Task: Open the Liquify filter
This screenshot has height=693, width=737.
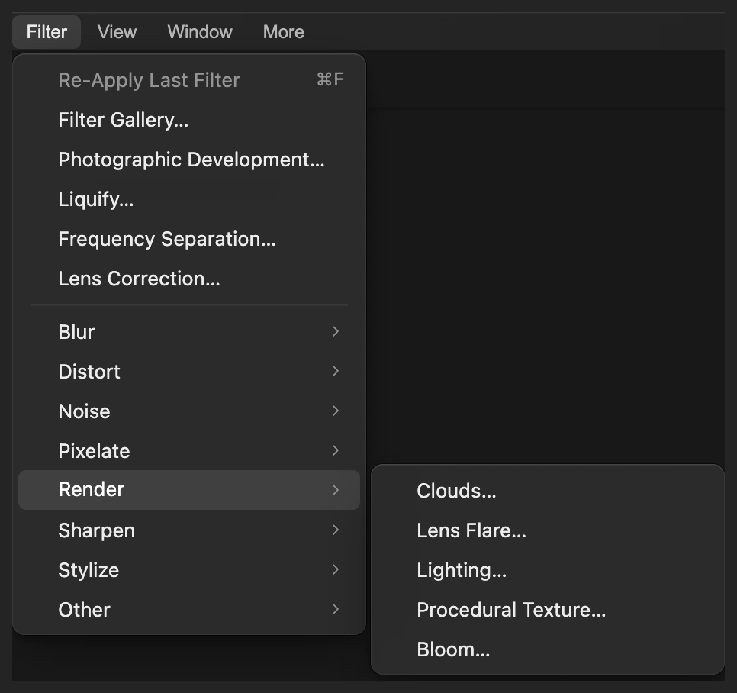Action: coord(189,199)
